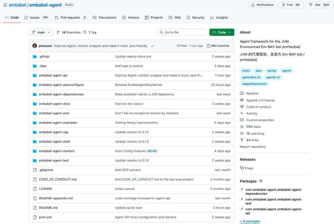This screenshot has width=334, height=224.
Task: Click the java topic tag
Action: 259,71
